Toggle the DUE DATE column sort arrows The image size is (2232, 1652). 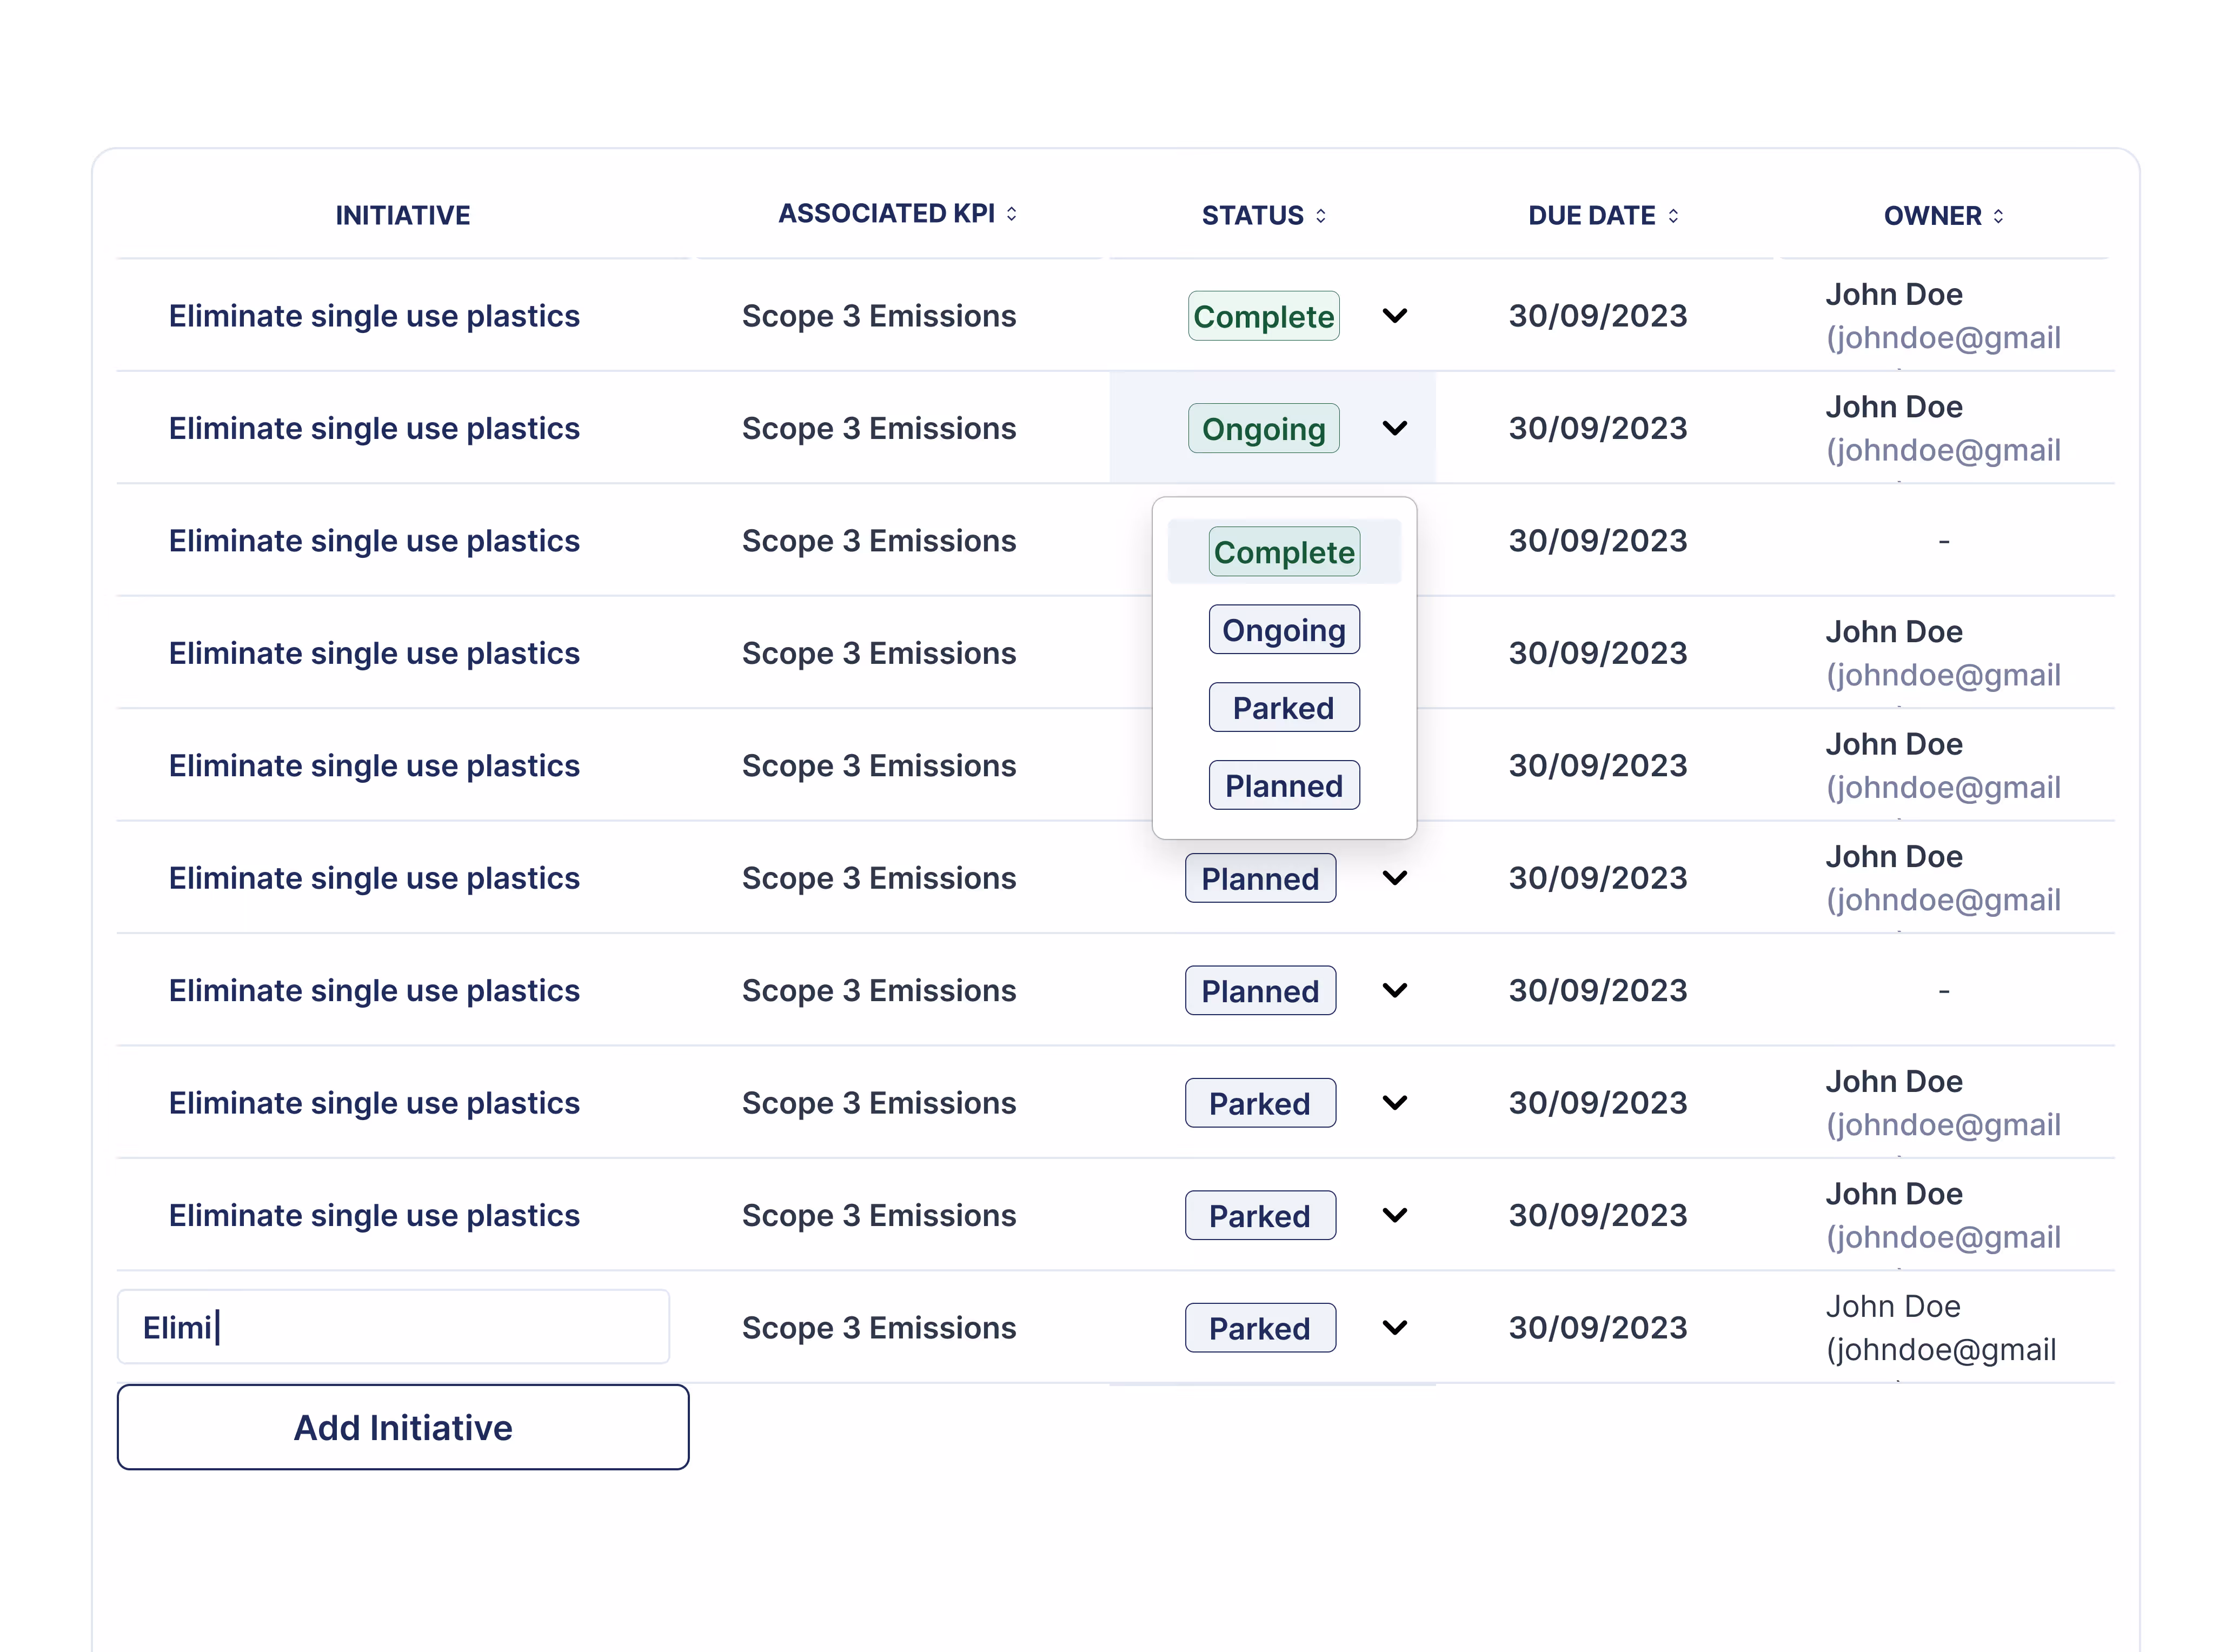(x=1673, y=216)
